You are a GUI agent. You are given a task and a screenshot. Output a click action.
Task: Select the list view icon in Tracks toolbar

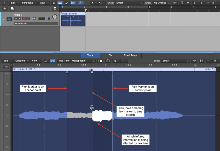point(60,3)
